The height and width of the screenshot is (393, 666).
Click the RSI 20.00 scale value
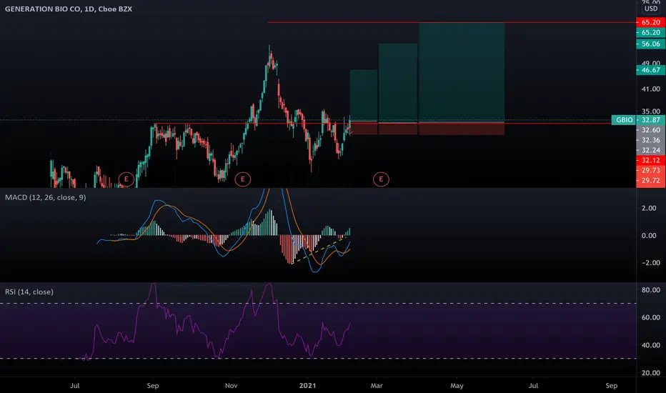click(651, 373)
